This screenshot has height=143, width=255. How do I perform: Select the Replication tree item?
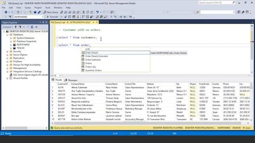click(x=19, y=58)
